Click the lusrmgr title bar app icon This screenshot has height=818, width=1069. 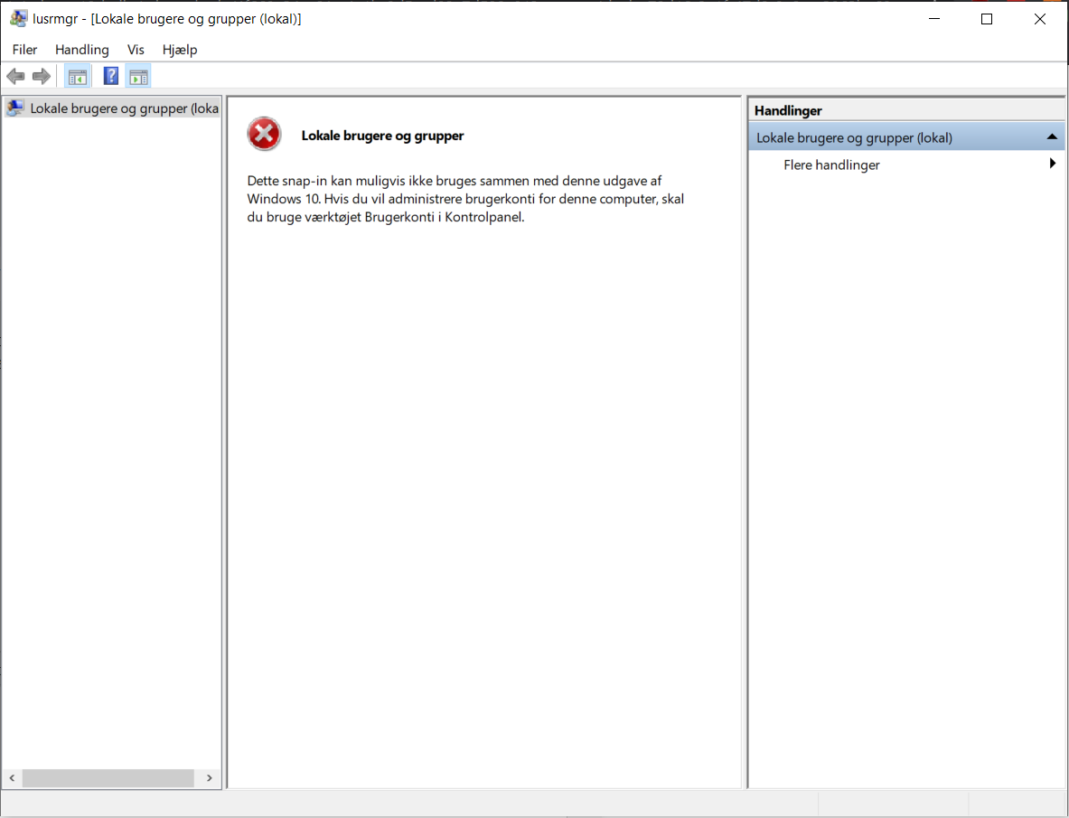pos(18,18)
